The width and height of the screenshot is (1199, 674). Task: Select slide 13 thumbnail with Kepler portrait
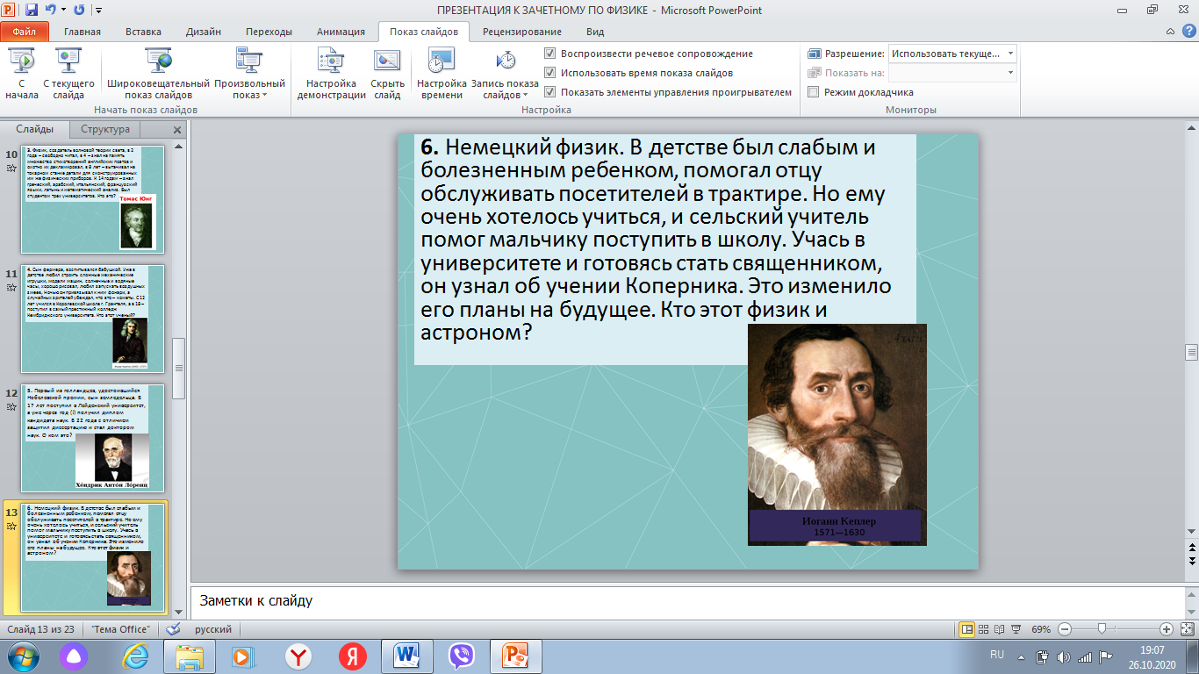(x=92, y=557)
